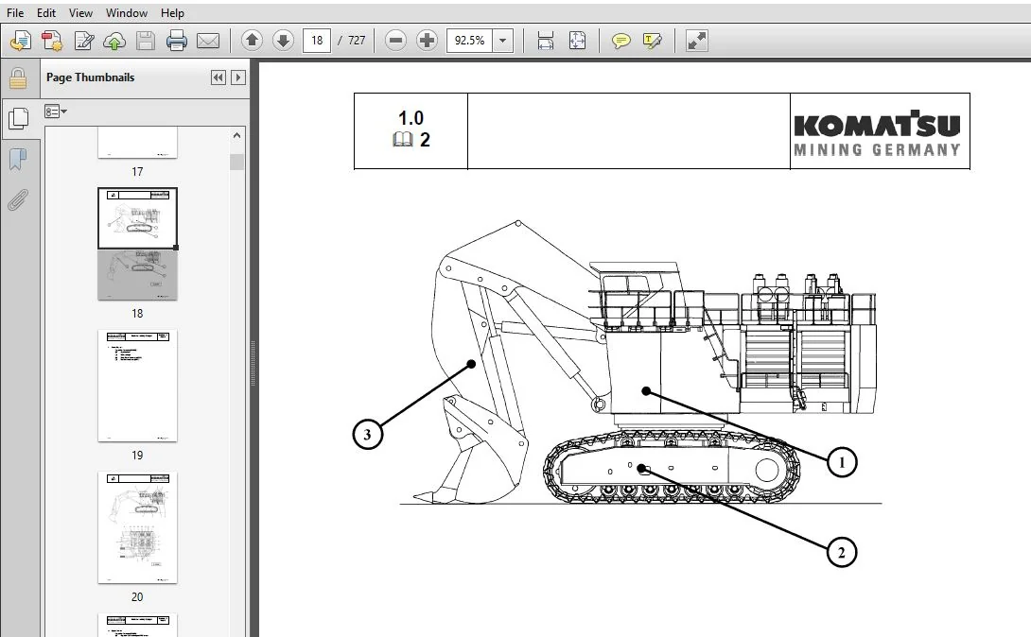Add a sticky note comment
Screen dimensions: 1031x637
pyautogui.click(x=620, y=41)
